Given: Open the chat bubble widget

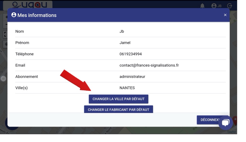Looking at the screenshot, I should (226, 123).
